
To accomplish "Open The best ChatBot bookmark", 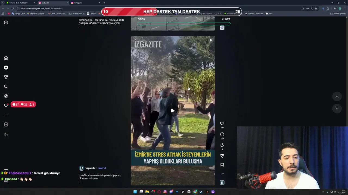I will [254, 14].
